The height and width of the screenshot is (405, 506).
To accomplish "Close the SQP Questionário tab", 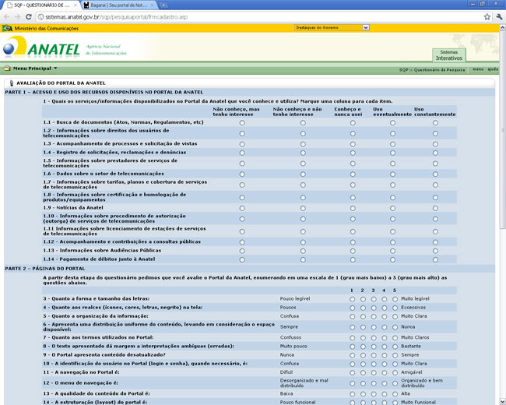I will coord(75,5).
